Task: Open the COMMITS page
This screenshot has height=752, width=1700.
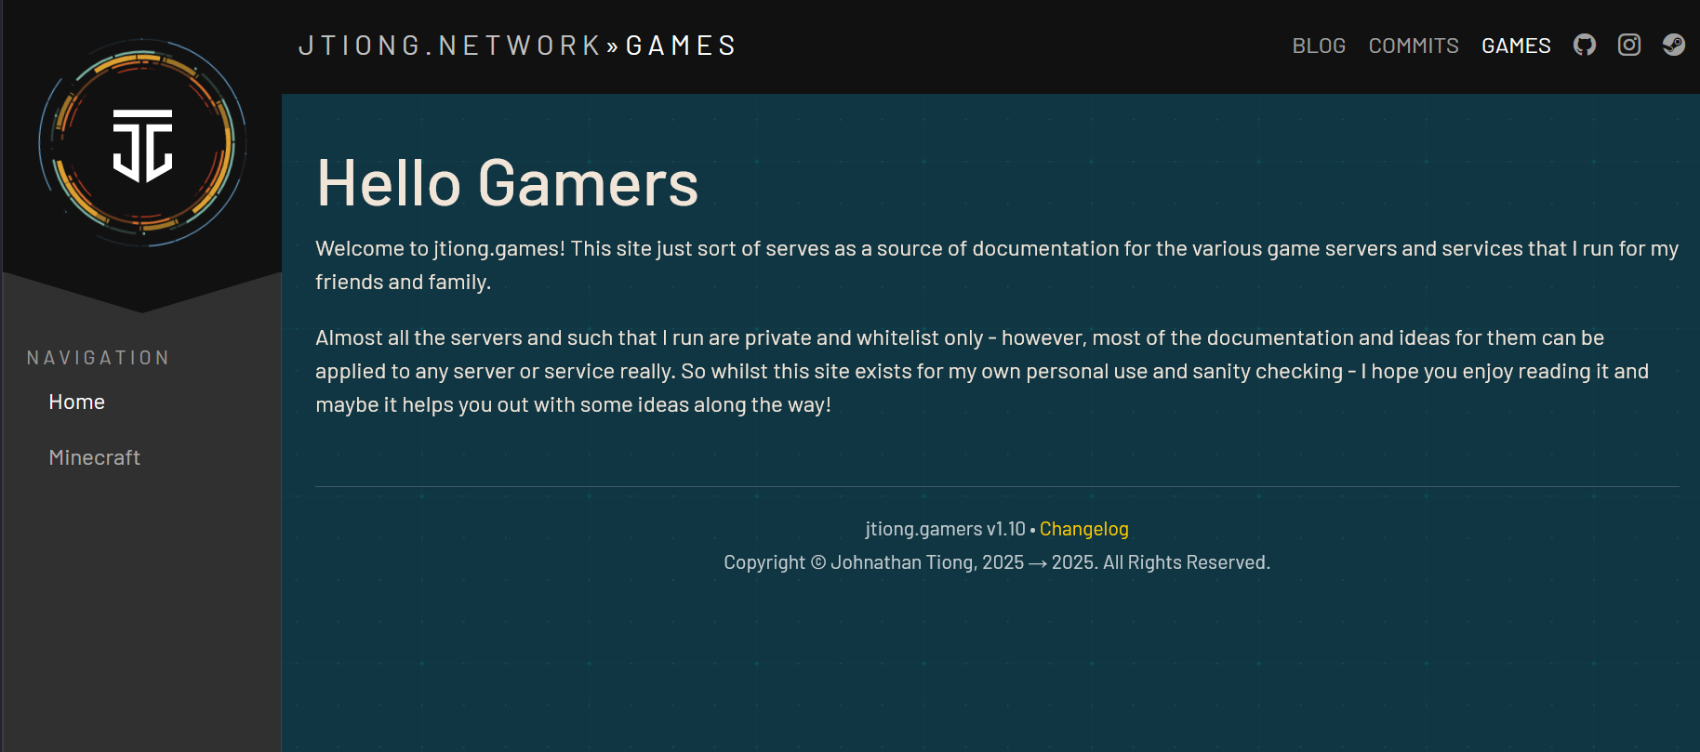Action: click(1414, 46)
